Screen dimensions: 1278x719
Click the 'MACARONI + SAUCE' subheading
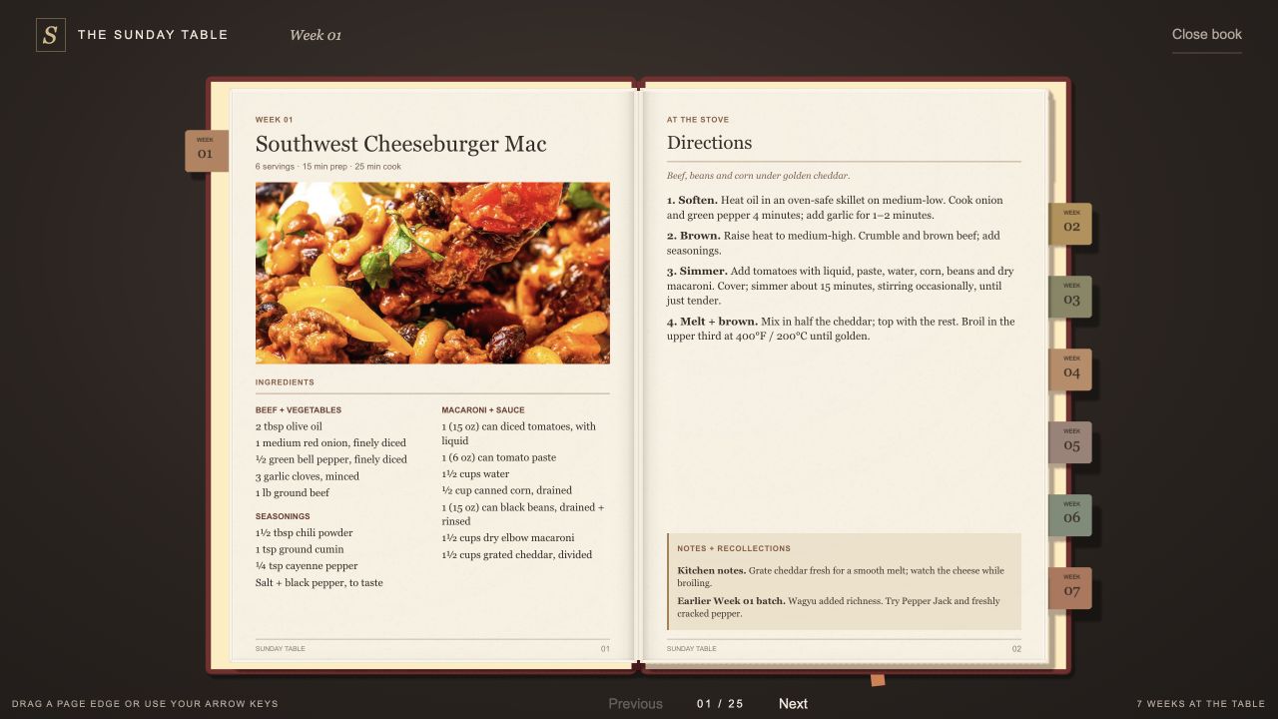483,409
